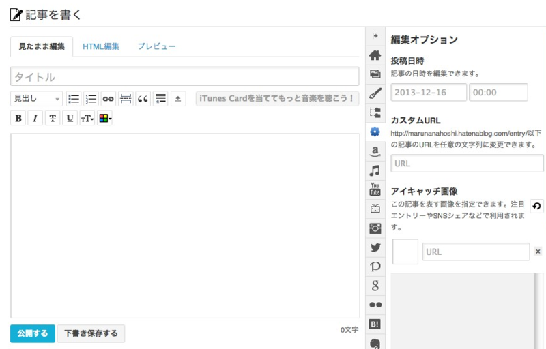Click the eyecatch image thumbnail box

[x=405, y=252]
